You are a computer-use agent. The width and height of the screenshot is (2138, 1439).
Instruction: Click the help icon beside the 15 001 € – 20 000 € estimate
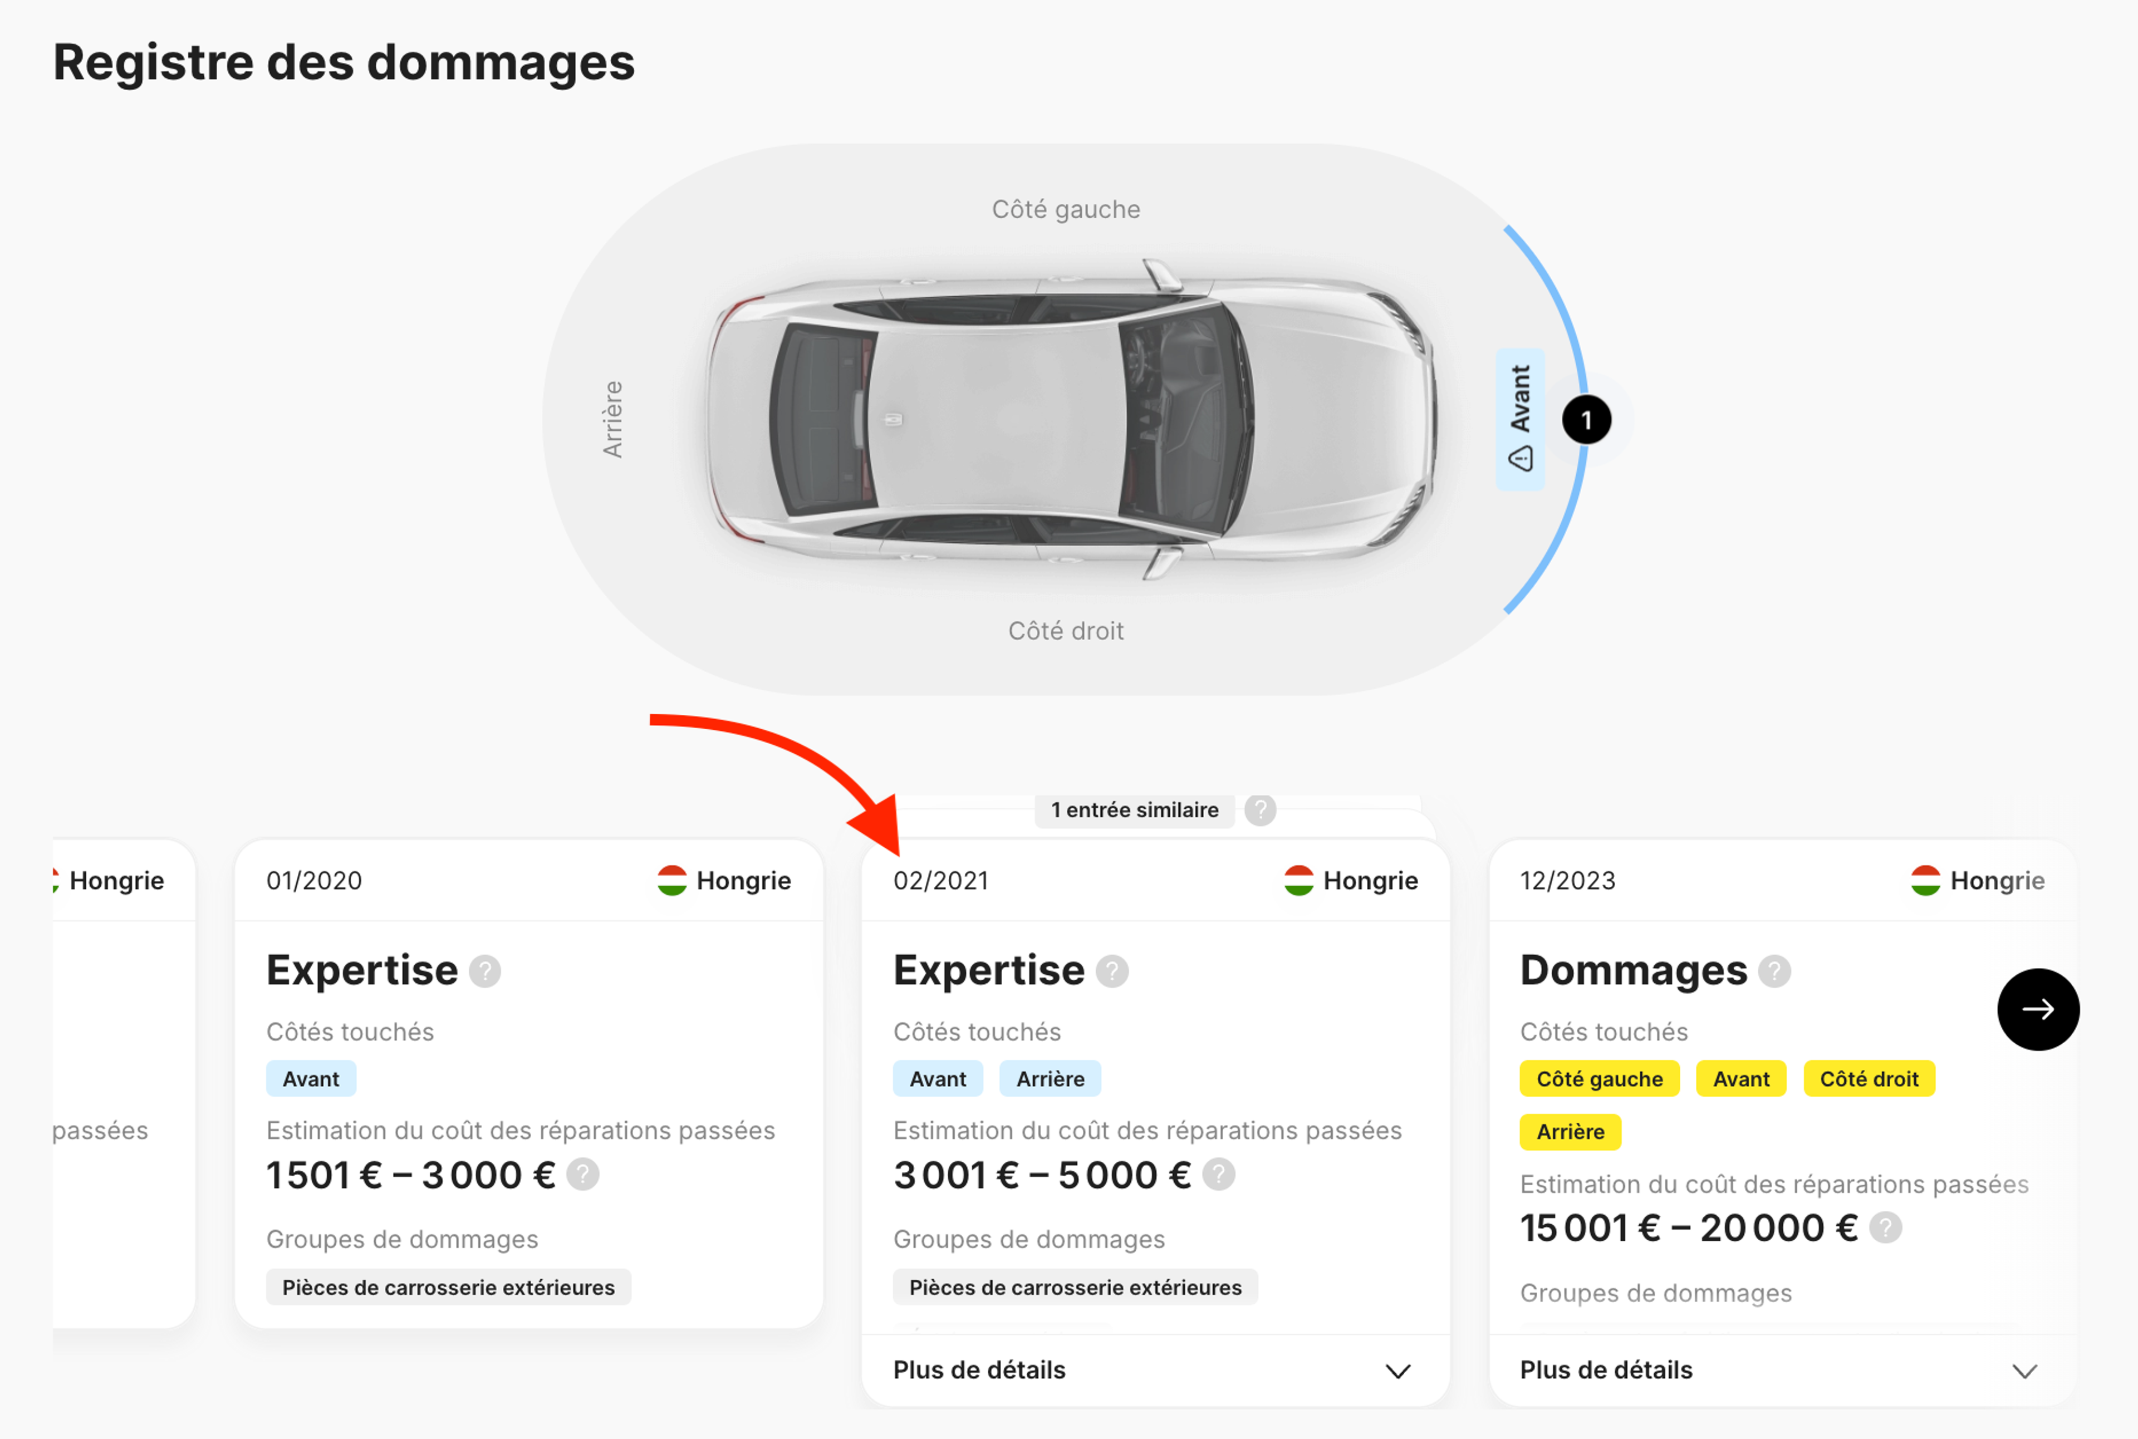pyautogui.click(x=1885, y=1227)
